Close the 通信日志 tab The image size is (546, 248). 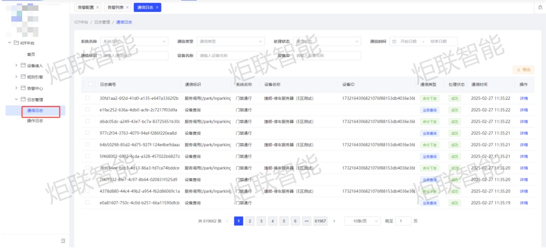tap(157, 7)
